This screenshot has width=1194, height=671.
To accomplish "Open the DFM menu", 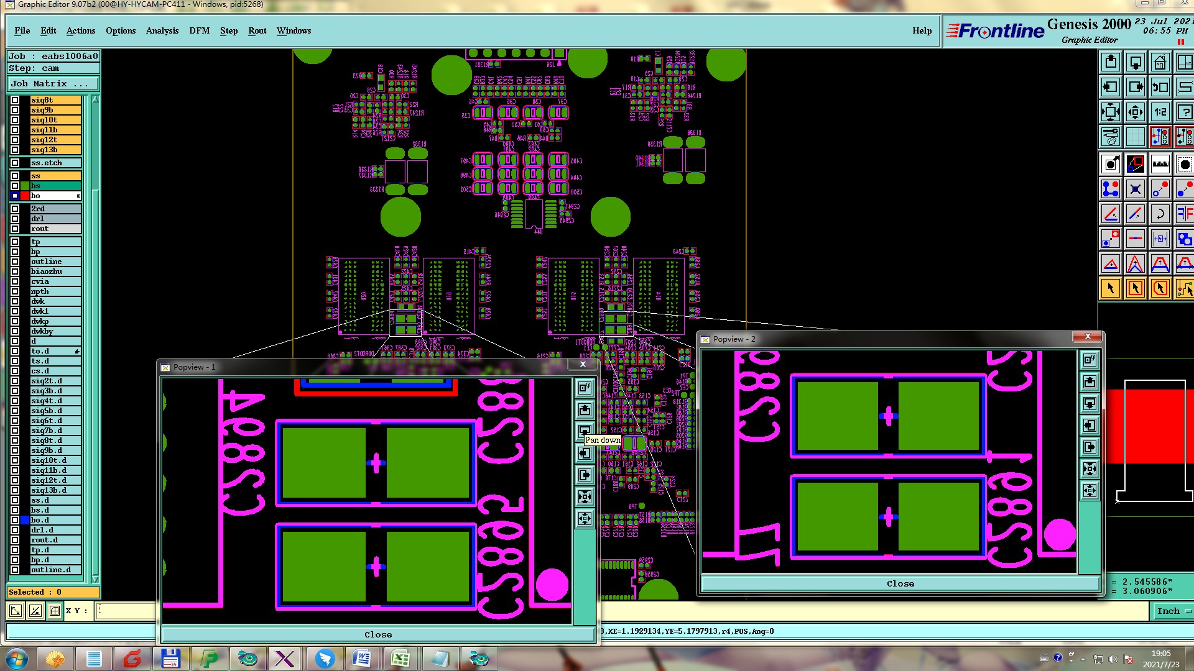I will point(199,30).
